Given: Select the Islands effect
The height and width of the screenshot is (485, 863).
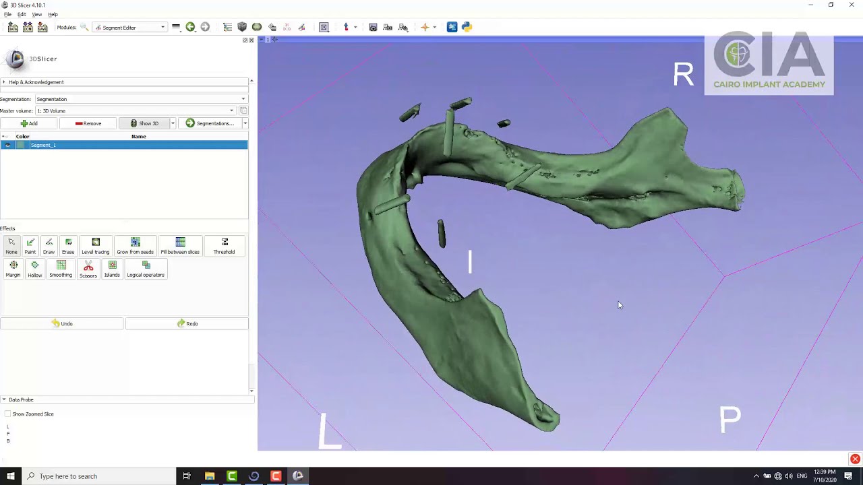Looking at the screenshot, I should (x=112, y=269).
